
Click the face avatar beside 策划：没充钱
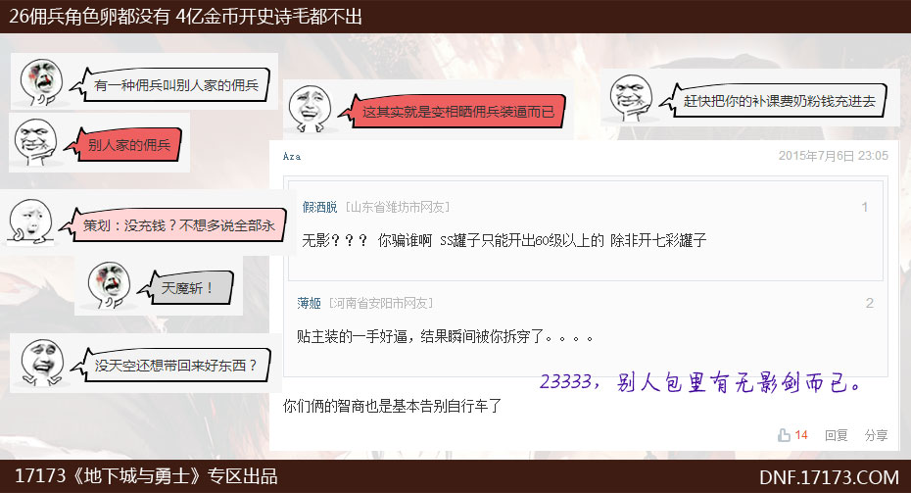[30, 221]
